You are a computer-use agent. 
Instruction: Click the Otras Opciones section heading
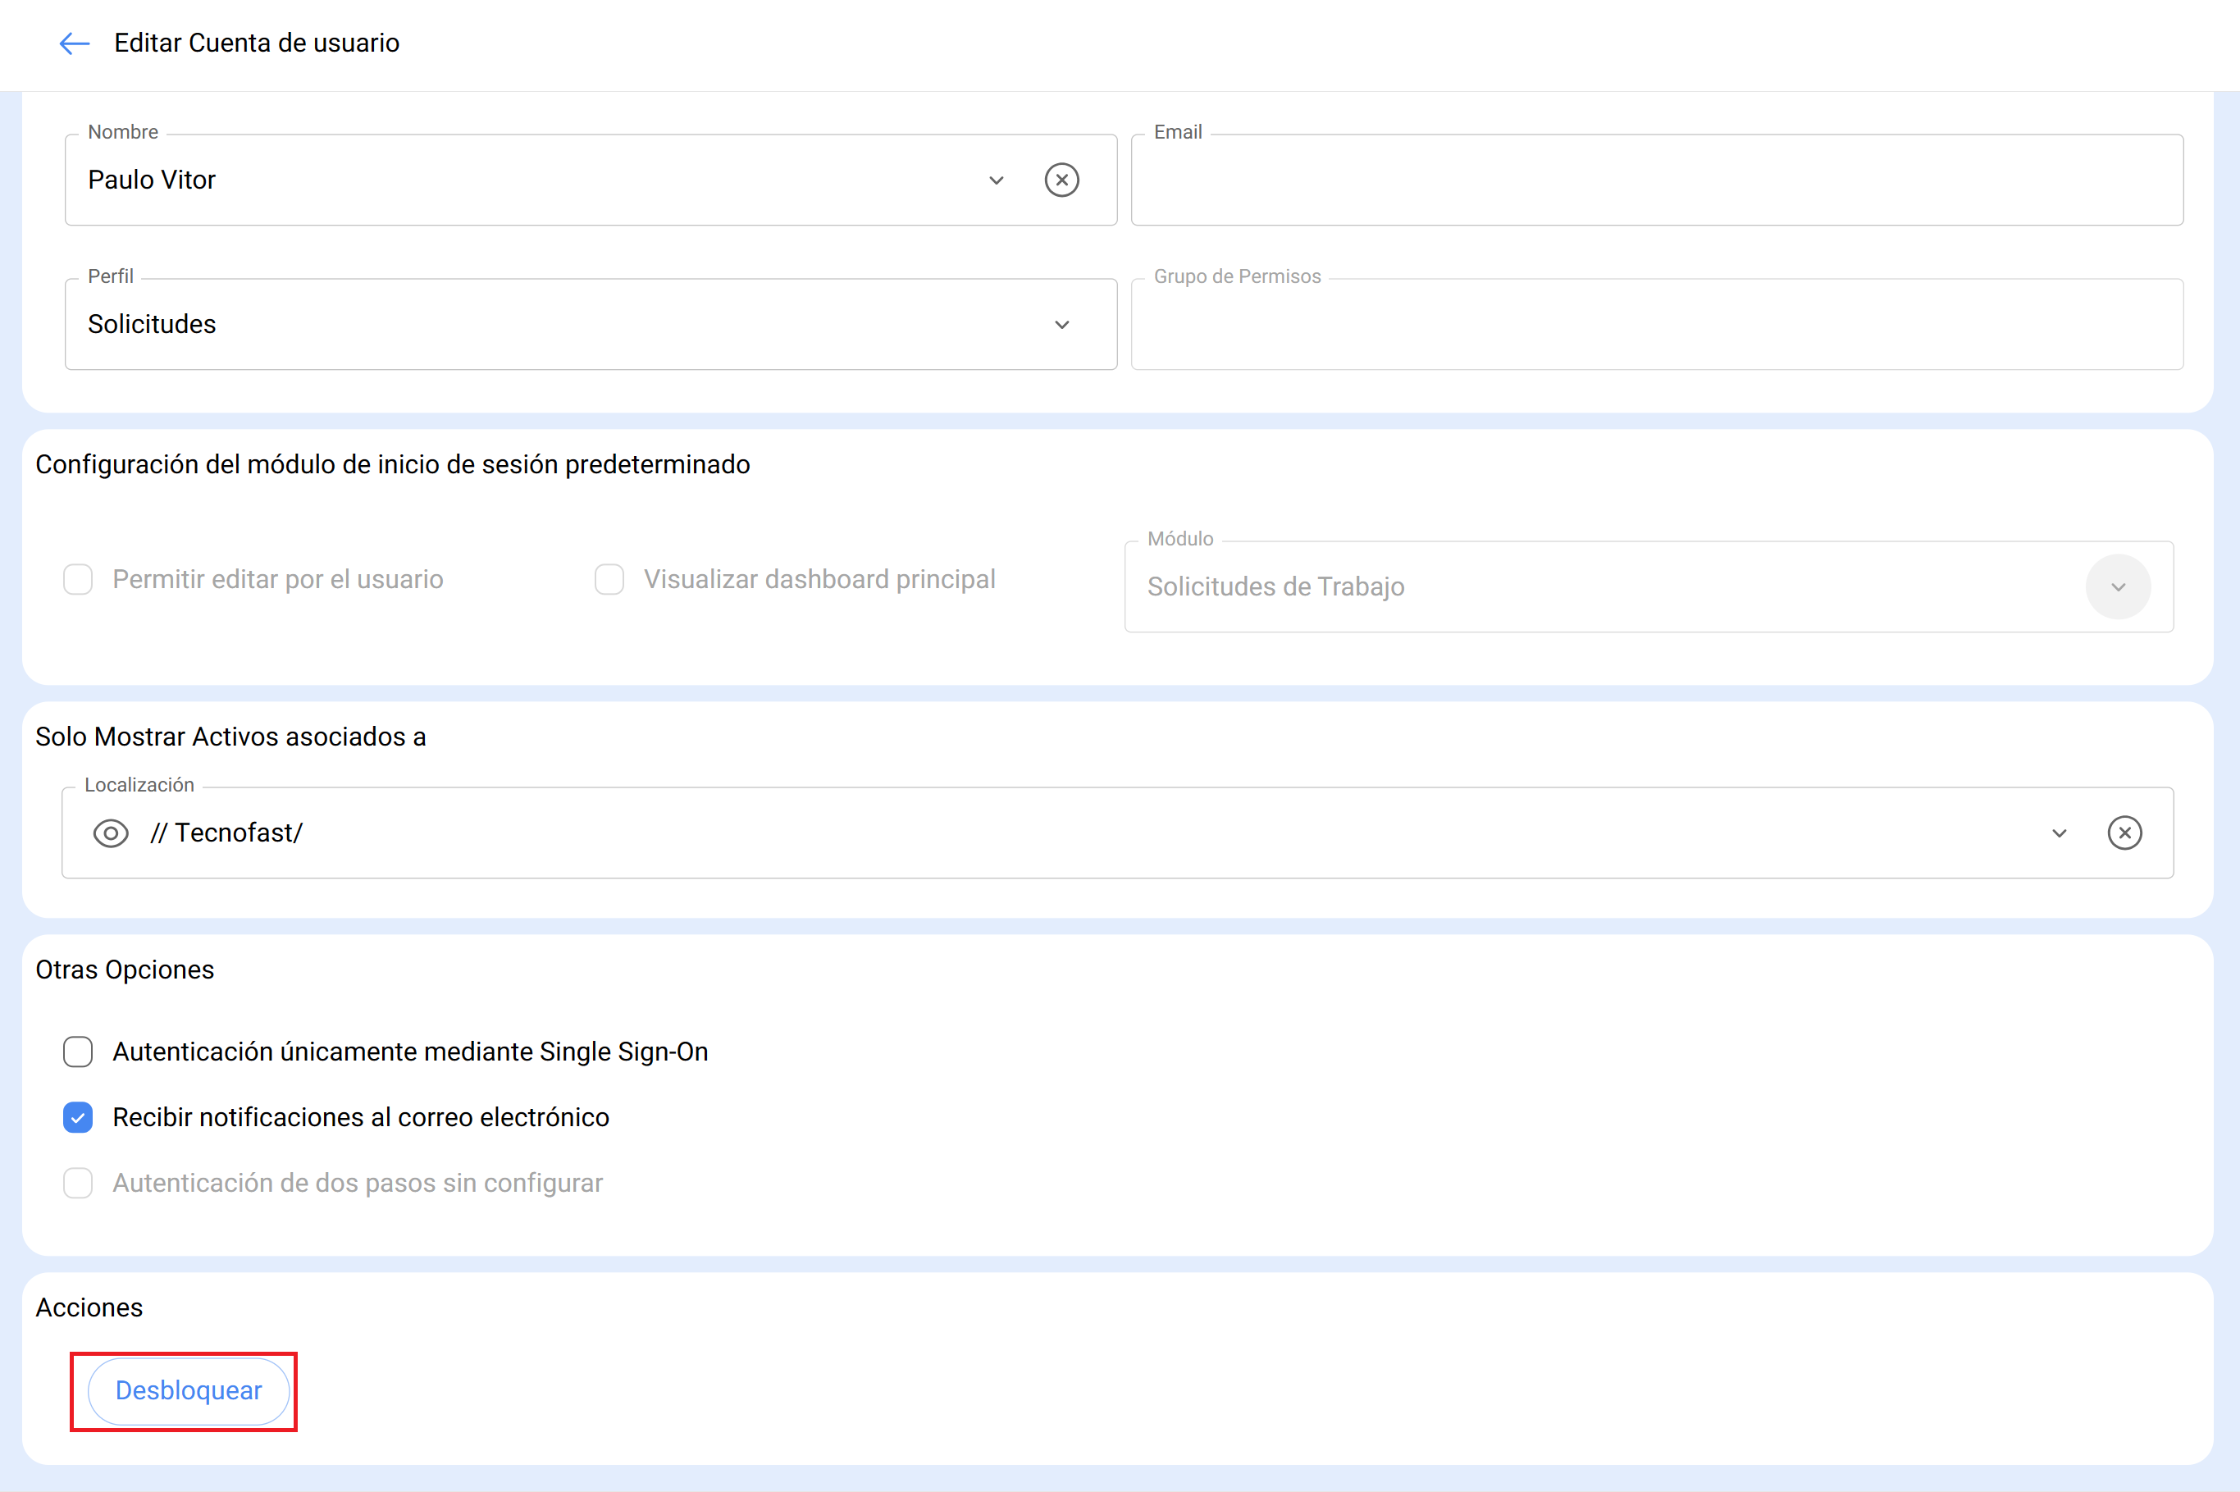pos(125,970)
